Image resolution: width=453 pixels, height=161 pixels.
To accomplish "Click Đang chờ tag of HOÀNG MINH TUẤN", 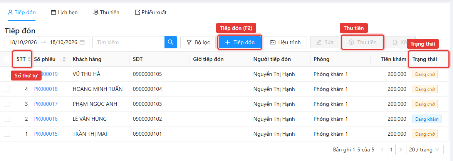I will coord(425,89).
